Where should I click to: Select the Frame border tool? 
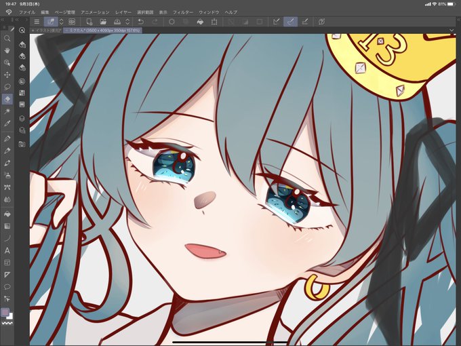(x=7, y=263)
